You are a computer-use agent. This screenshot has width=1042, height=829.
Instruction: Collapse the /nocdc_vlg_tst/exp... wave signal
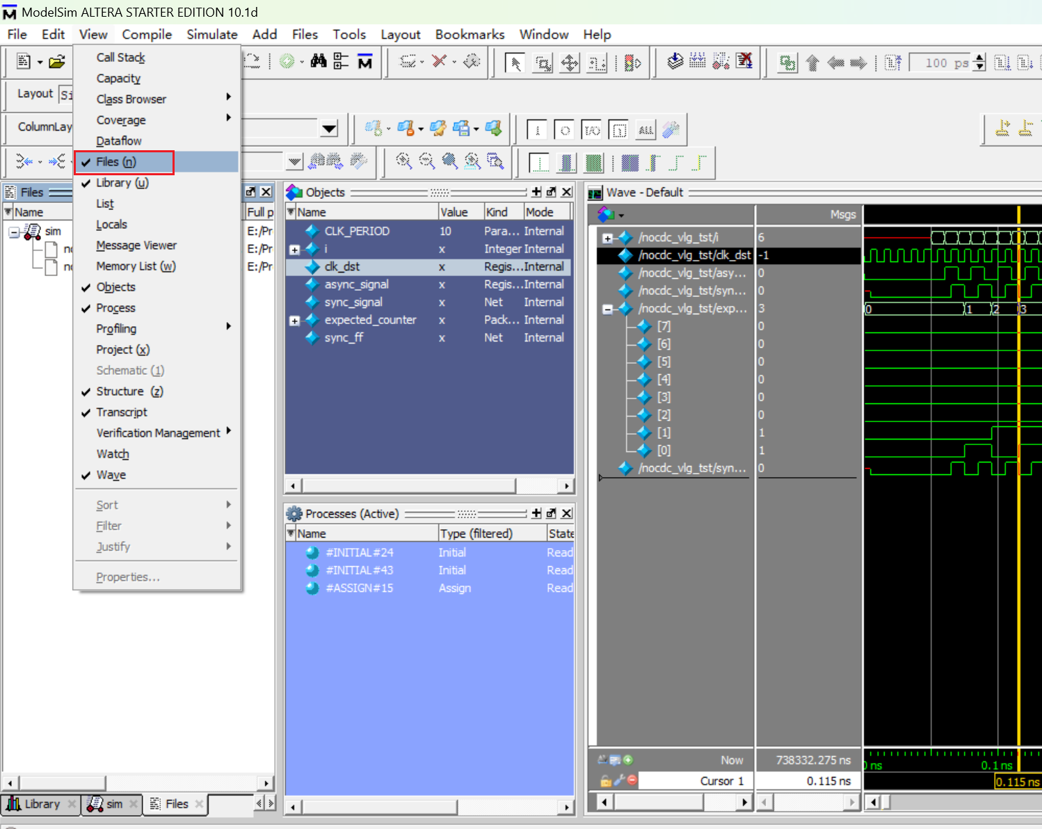point(607,309)
